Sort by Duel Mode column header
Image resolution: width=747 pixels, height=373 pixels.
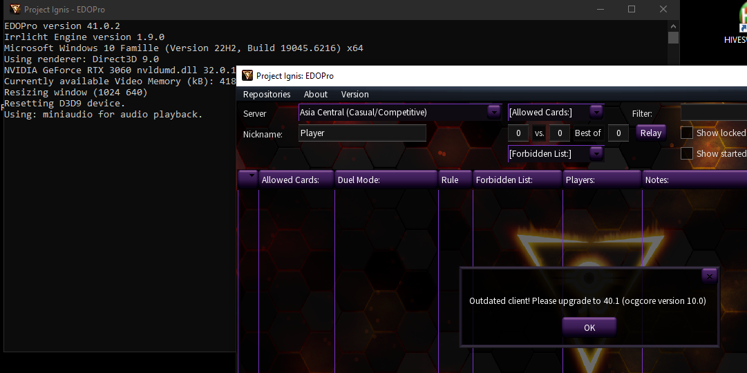tap(386, 179)
